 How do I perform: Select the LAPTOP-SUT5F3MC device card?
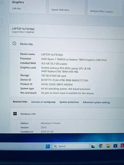point(66,31)
